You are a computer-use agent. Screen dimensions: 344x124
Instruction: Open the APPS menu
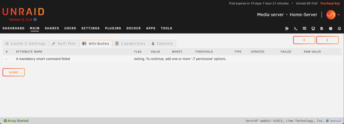pyautogui.click(x=151, y=28)
